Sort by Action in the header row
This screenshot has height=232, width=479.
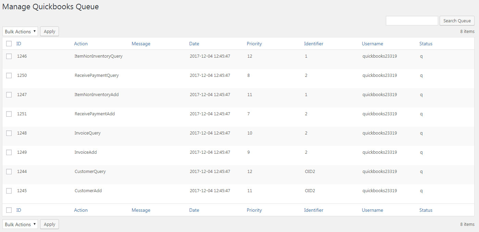[81, 44]
